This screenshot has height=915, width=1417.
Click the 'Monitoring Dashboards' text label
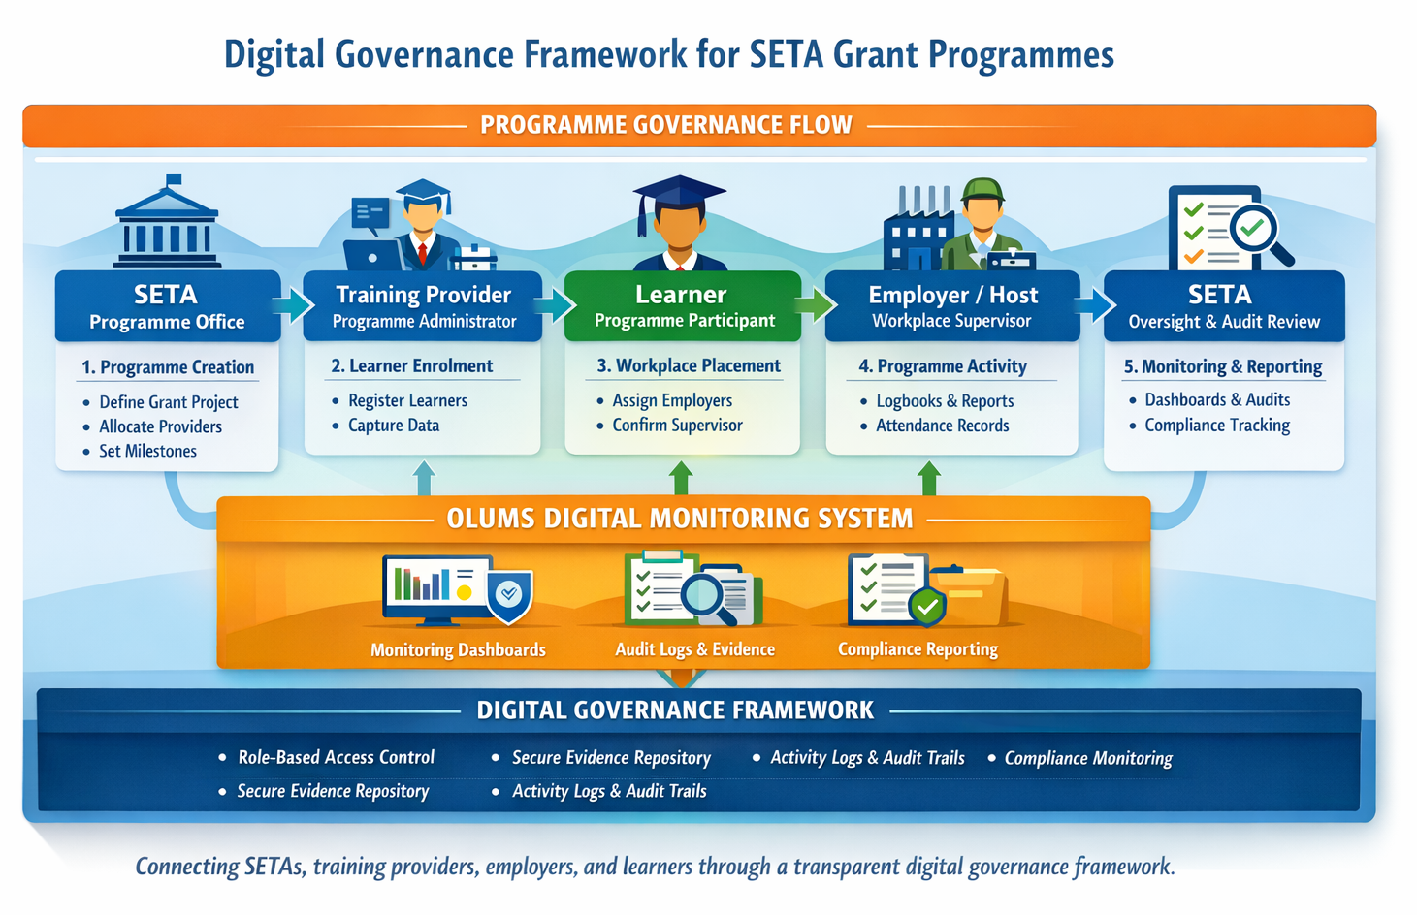click(x=458, y=650)
